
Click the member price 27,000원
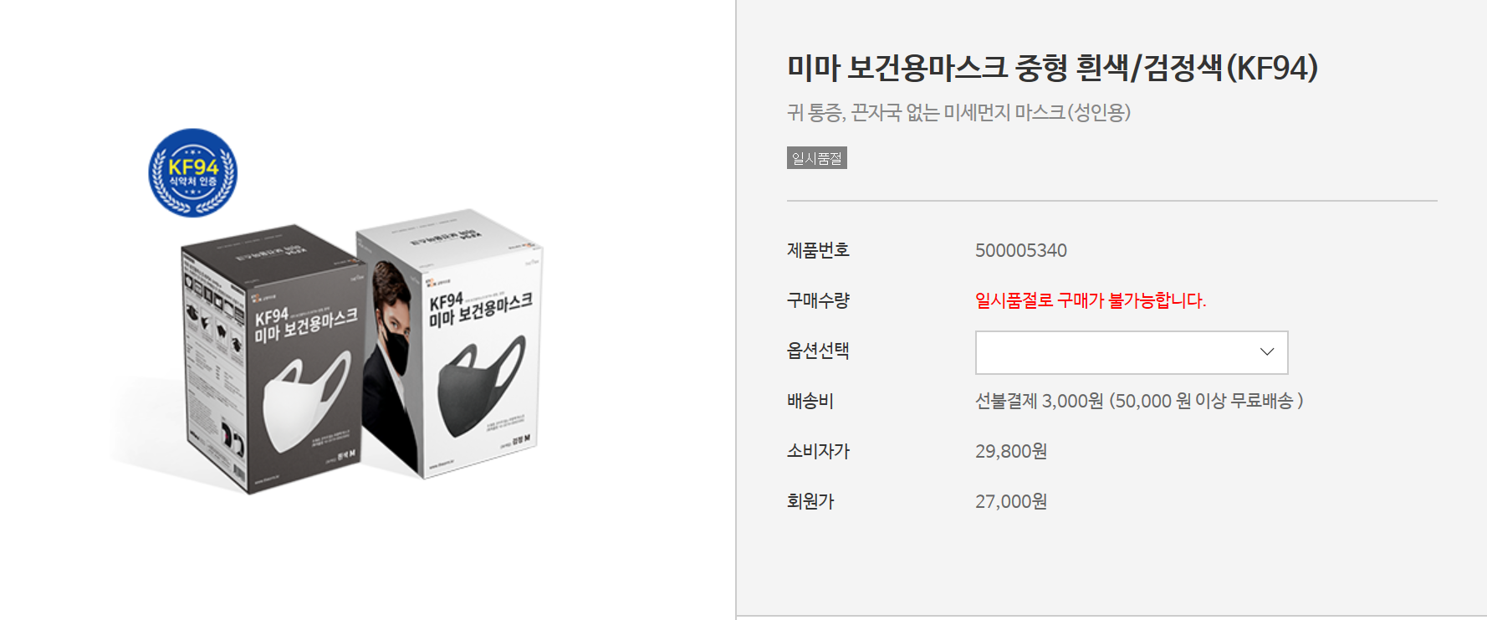(1011, 501)
